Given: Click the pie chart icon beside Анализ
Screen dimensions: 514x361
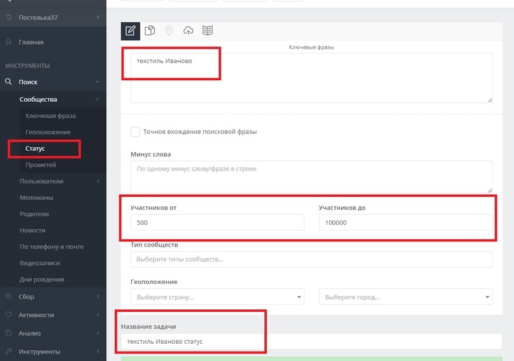Looking at the screenshot, I should pyautogui.click(x=8, y=333).
